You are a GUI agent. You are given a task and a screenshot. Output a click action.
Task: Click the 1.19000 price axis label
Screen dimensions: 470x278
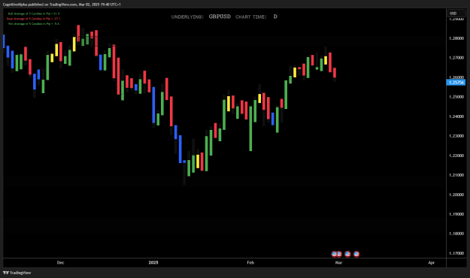click(x=456, y=214)
